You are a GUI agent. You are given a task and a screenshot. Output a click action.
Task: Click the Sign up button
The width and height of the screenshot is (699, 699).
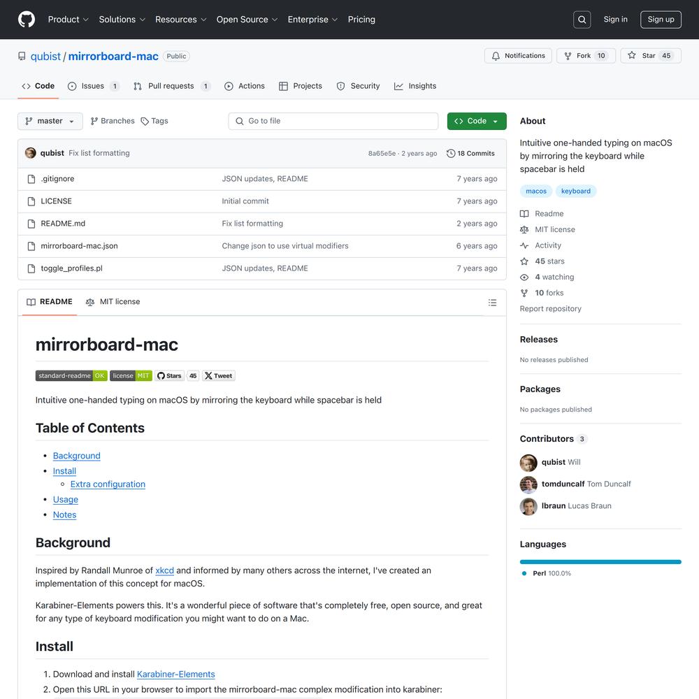click(661, 20)
